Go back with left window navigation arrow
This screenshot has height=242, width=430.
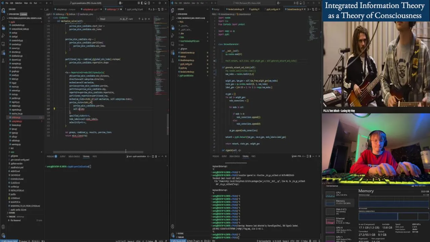47,3
